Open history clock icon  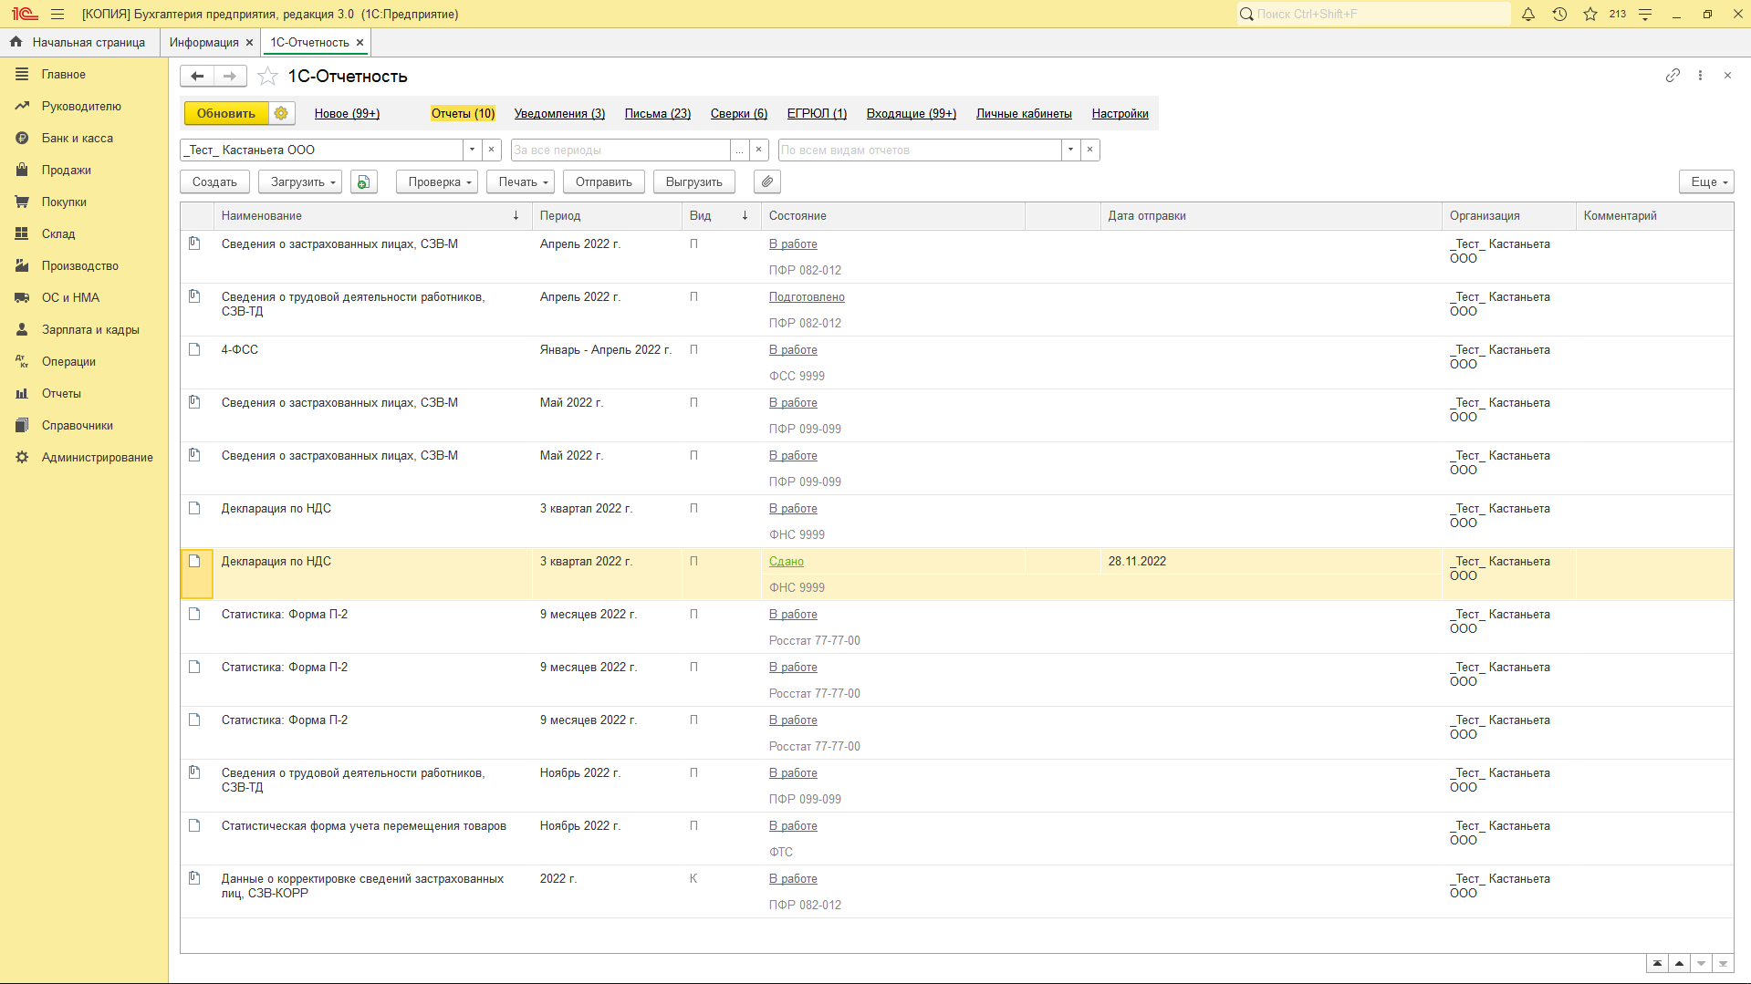[1559, 14]
